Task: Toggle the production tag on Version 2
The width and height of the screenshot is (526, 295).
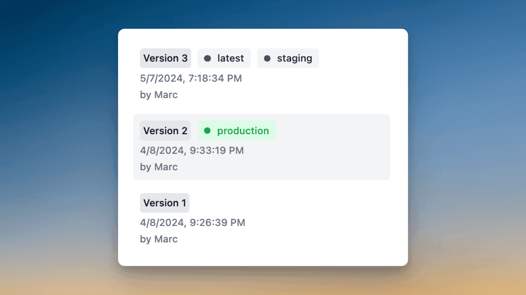Action: pos(237,131)
